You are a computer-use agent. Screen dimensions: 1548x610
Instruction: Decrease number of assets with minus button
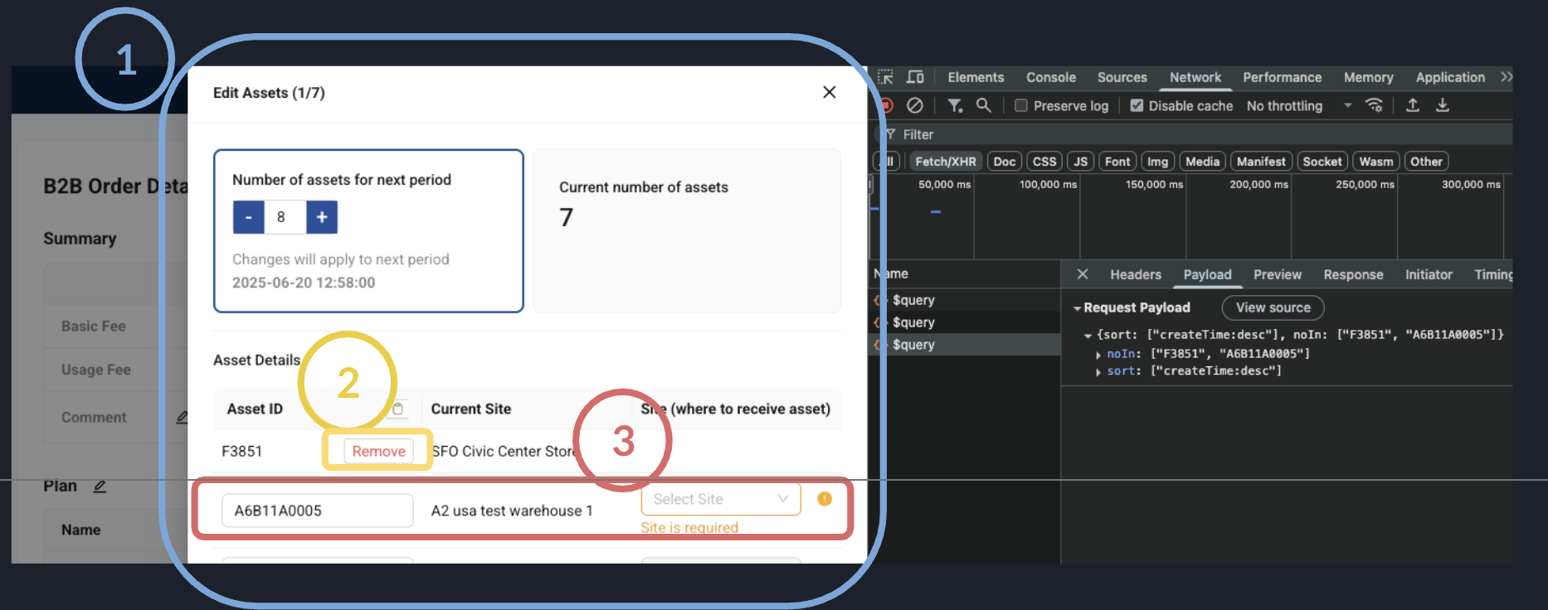(x=248, y=217)
